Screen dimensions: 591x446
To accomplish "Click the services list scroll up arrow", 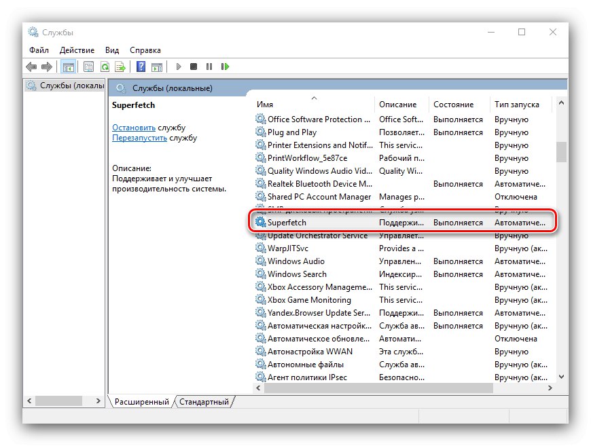I will 561,103.
